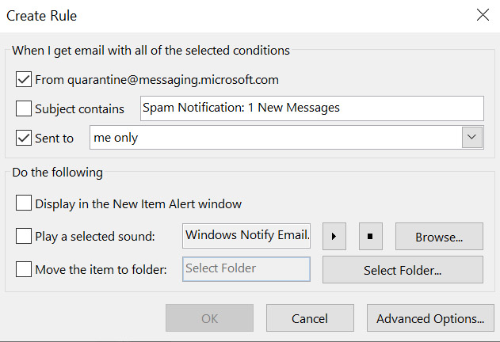
Task: Enable the Subject contains condition
Action: coord(24,108)
